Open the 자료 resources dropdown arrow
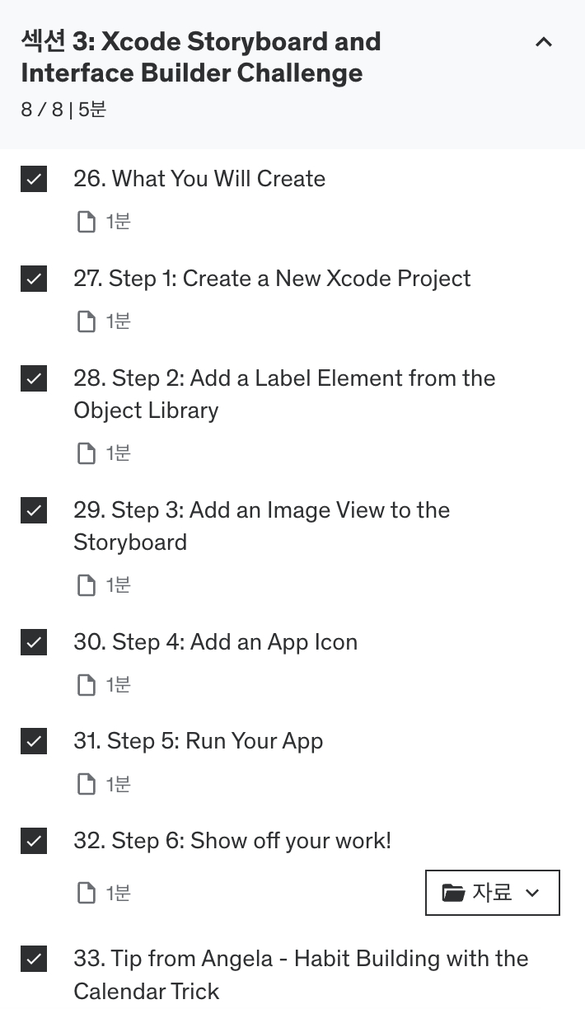The height and width of the screenshot is (1009, 585). click(532, 893)
